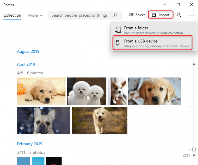Click the Select checklist button
Screen dimensions: 198x165
[x=137, y=15]
